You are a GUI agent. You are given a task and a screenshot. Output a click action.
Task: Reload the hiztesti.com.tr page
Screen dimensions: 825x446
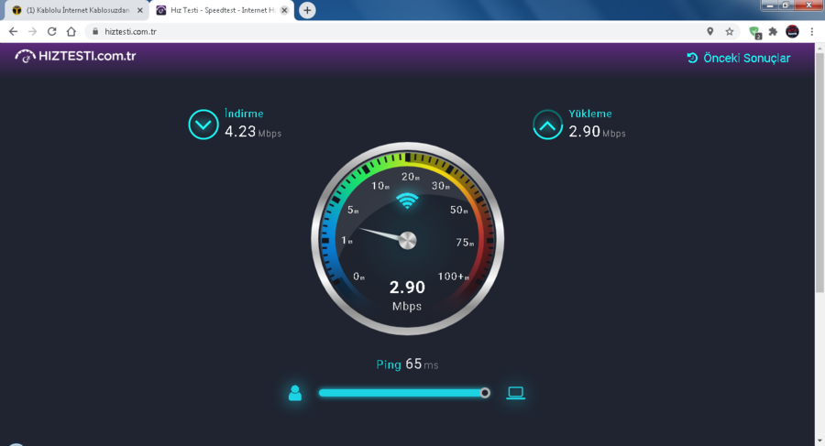51,31
